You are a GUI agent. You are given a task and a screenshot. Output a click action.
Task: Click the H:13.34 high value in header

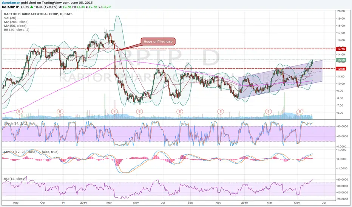tap(78, 7)
